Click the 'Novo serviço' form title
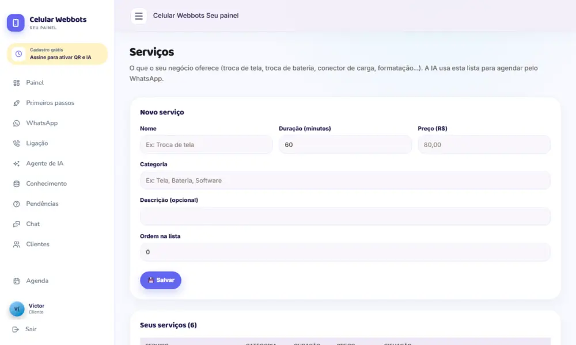The height and width of the screenshot is (345, 576). tap(162, 112)
